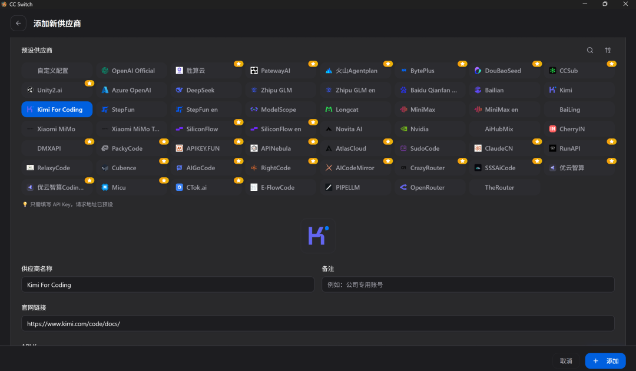Select the Kimi preset
Image resolution: width=636 pixels, height=371 pixels.
pos(579,90)
